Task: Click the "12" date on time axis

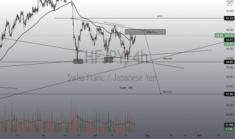Action: click(112, 136)
